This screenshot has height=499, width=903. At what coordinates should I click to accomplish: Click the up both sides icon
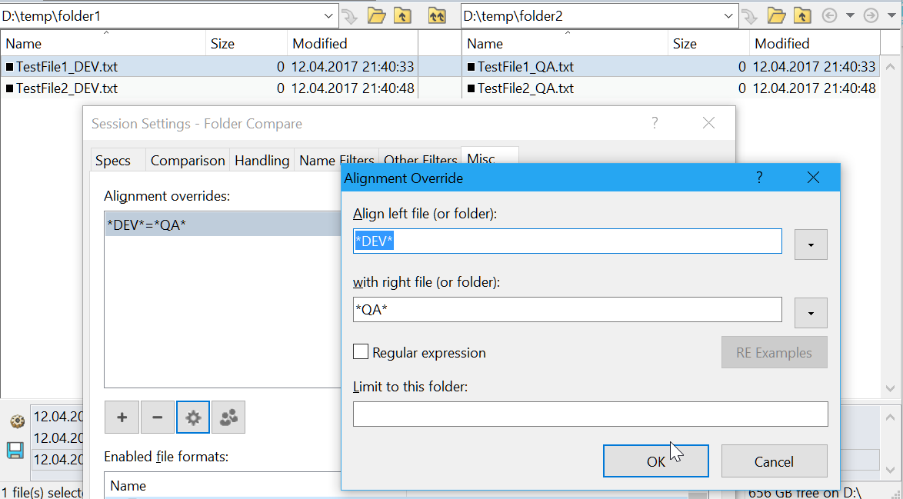tap(437, 15)
